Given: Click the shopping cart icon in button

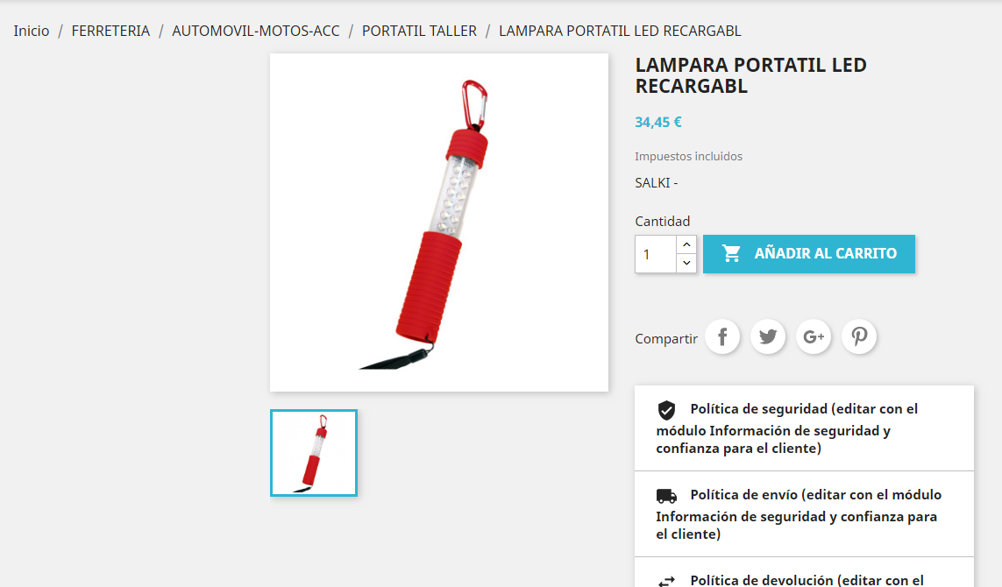Looking at the screenshot, I should (732, 253).
